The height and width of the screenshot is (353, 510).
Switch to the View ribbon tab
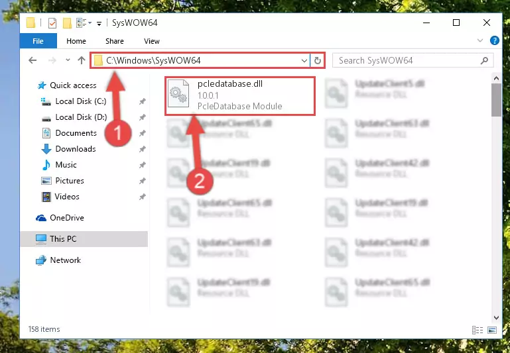tap(152, 41)
